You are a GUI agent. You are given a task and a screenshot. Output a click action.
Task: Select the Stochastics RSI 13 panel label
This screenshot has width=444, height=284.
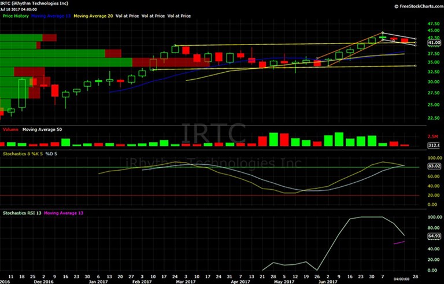tap(22, 213)
